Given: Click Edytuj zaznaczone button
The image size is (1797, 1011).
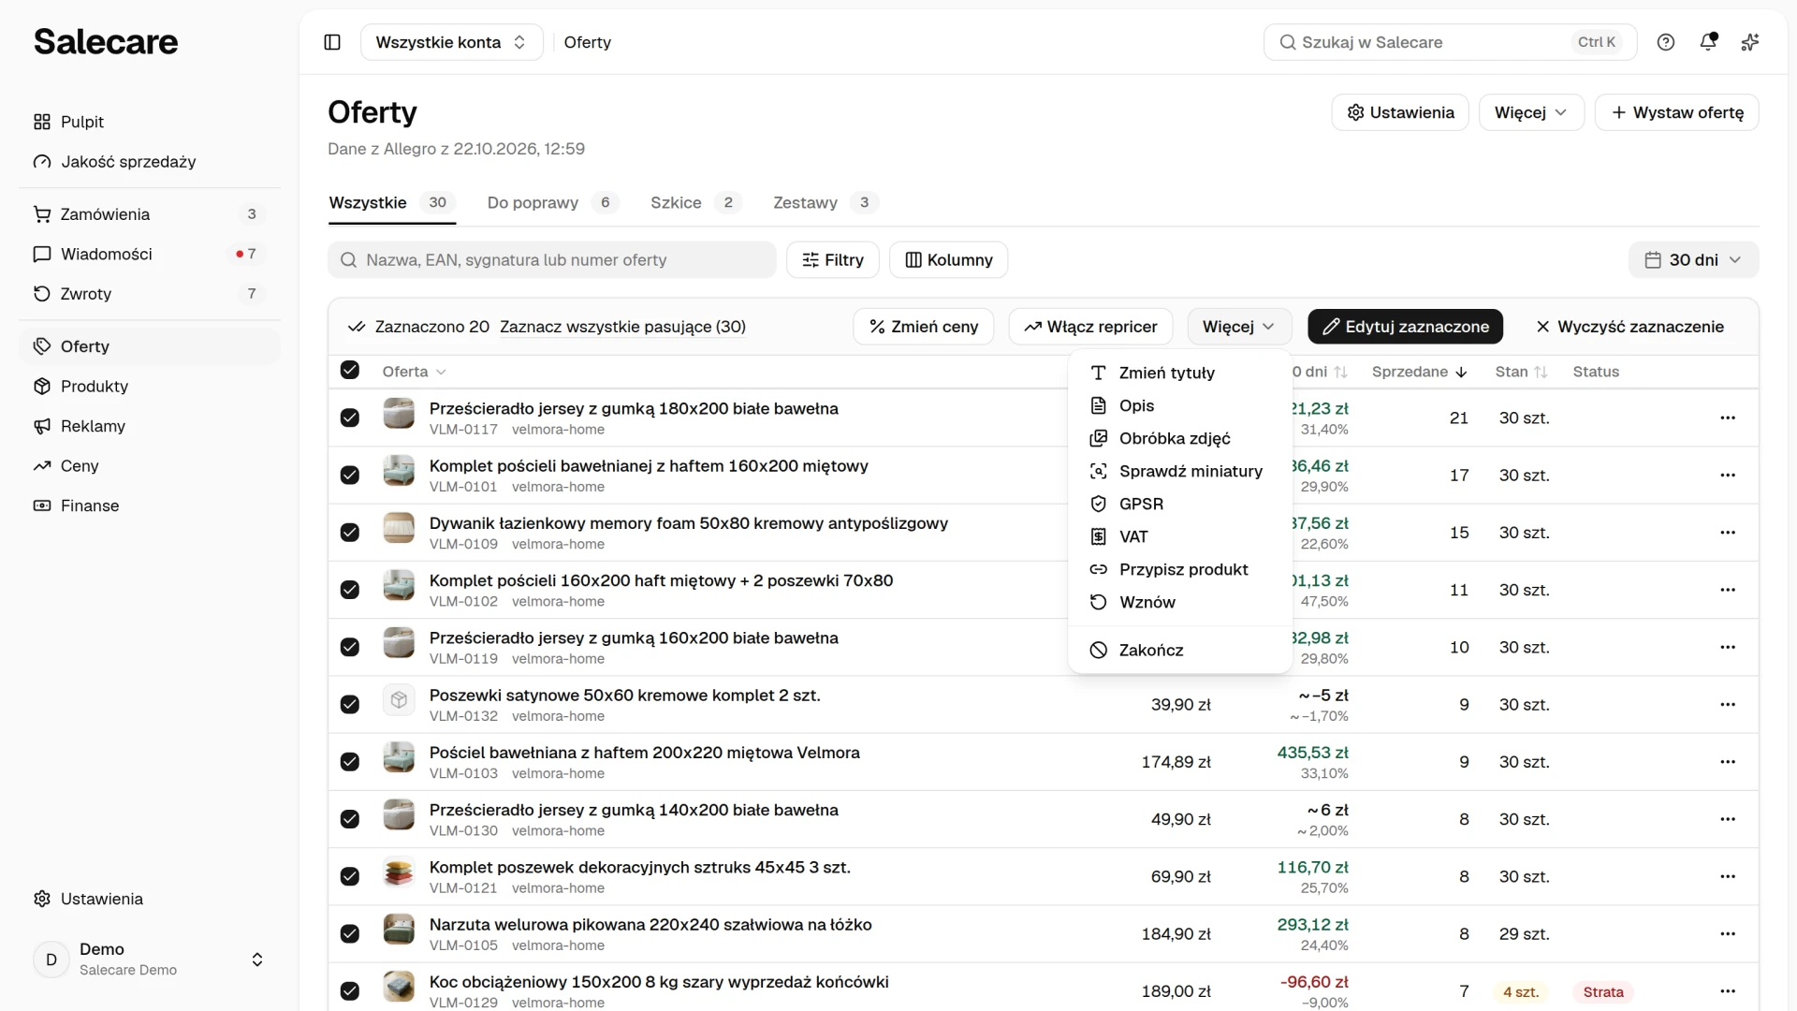Looking at the screenshot, I should coord(1405,327).
